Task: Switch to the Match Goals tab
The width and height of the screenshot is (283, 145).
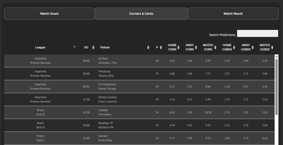Action: [x=49, y=14]
